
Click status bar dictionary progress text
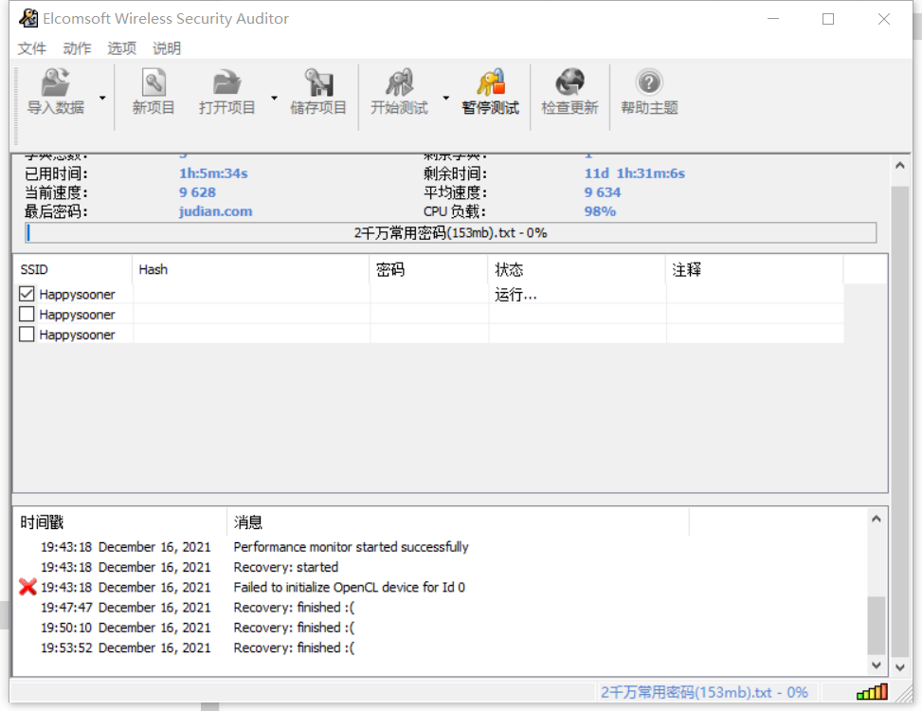coord(704,692)
